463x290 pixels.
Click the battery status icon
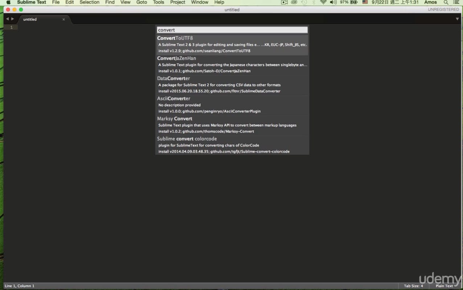tap(354, 2)
